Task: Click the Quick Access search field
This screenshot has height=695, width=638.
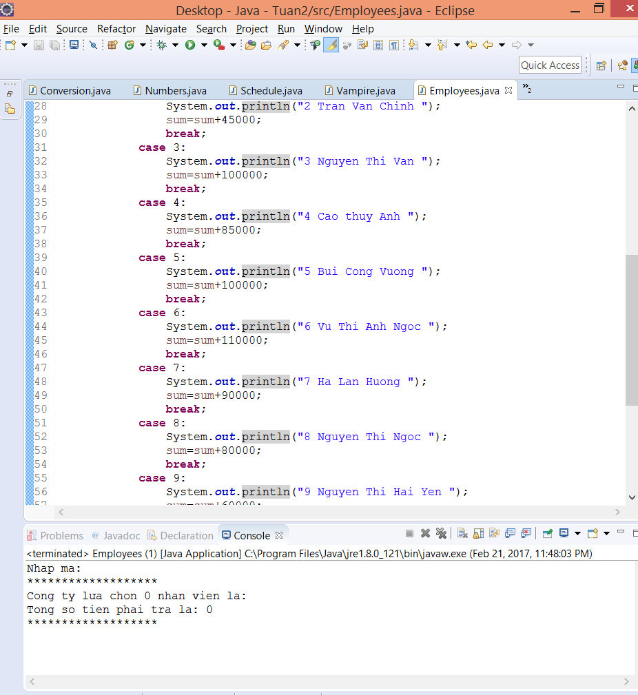Action: point(550,65)
